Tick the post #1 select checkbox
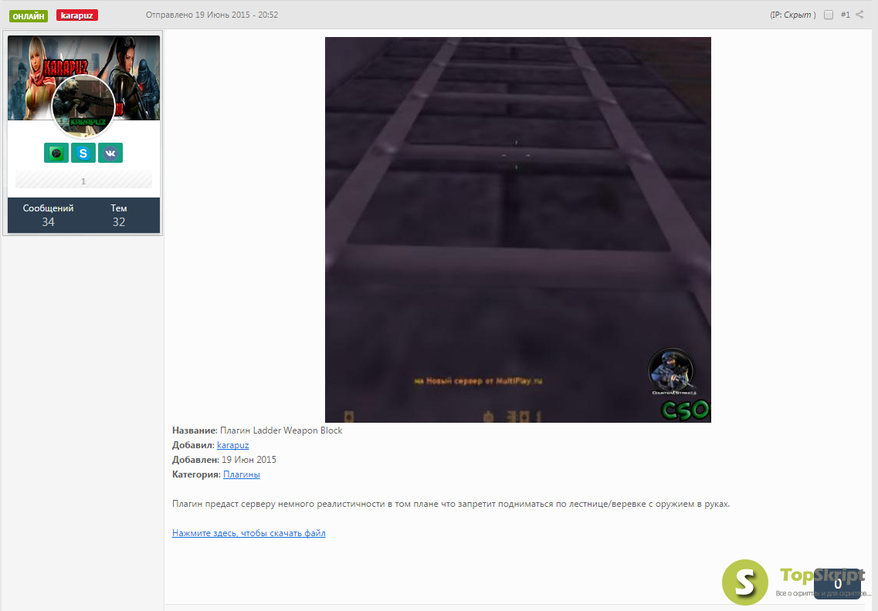 [x=829, y=15]
